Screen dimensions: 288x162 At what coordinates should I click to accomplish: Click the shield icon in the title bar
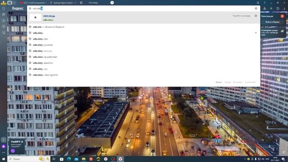258,3
